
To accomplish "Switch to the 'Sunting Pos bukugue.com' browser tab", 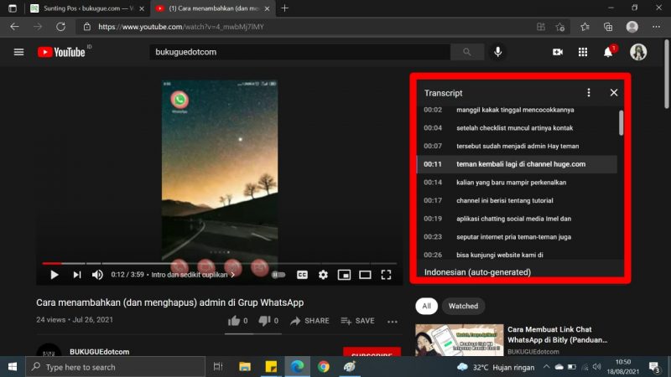I will click(x=88, y=8).
